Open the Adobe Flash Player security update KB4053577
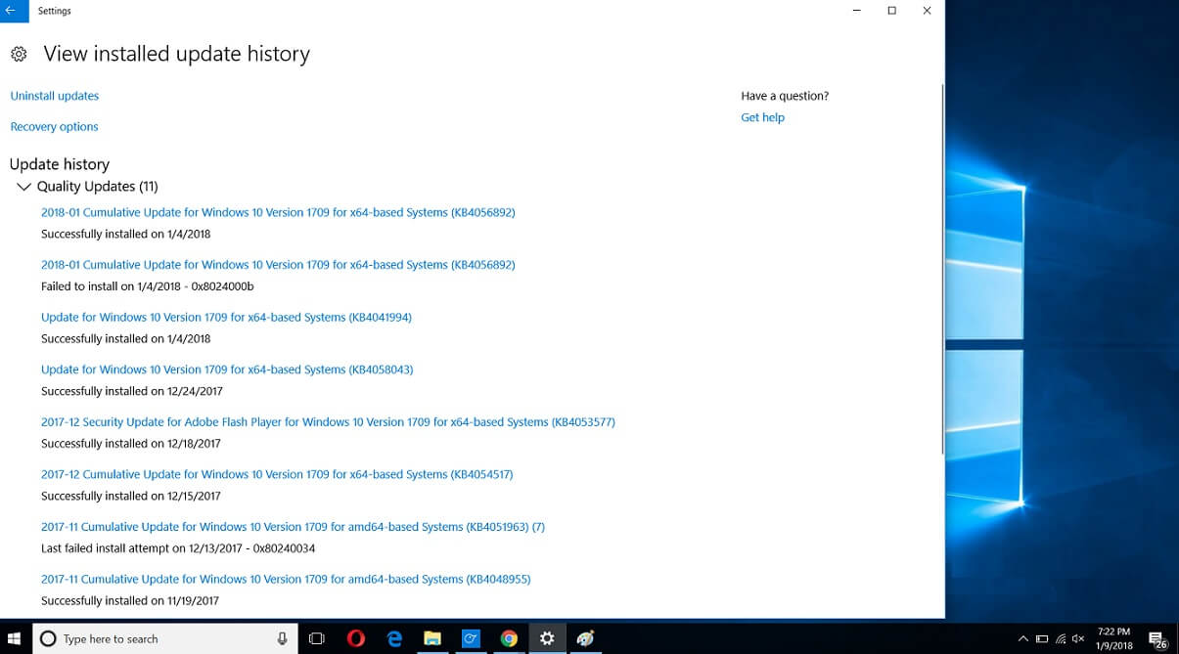1179x654 pixels. pos(327,421)
